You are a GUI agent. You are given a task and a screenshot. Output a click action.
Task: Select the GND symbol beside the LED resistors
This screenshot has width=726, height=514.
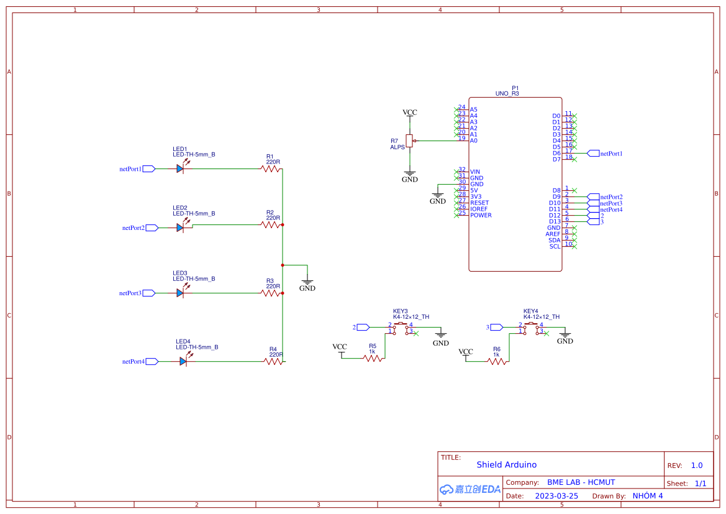(307, 281)
